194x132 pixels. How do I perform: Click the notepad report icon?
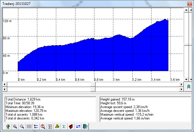pyautogui.click(x=50, y=126)
